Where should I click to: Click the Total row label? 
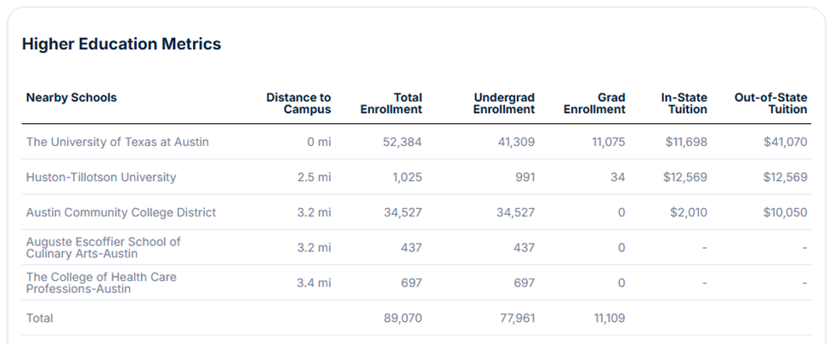pyautogui.click(x=39, y=319)
